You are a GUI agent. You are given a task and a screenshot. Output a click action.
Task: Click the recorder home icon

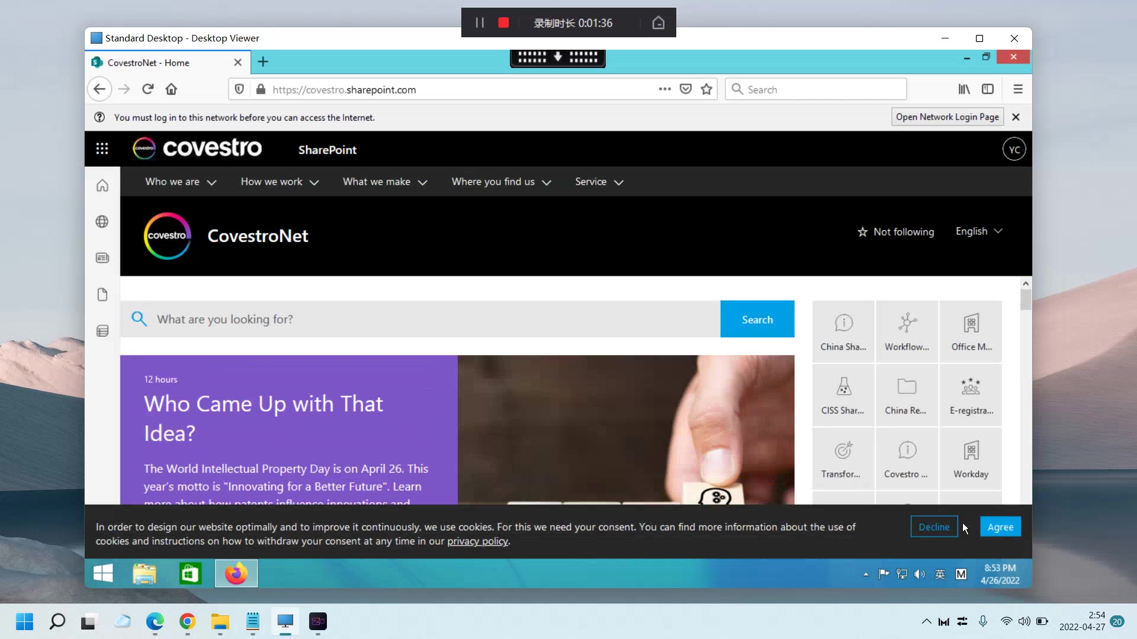[659, 22]
